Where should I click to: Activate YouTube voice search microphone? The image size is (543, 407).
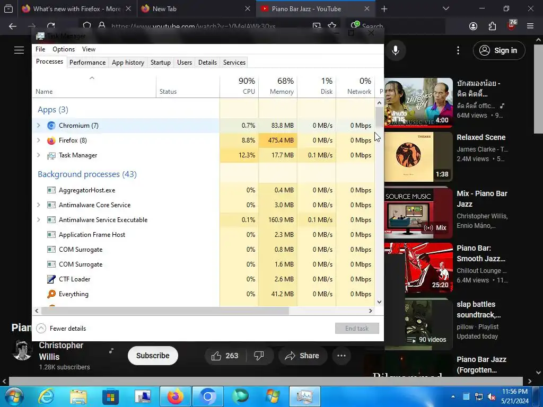click(x=396, y=50)
